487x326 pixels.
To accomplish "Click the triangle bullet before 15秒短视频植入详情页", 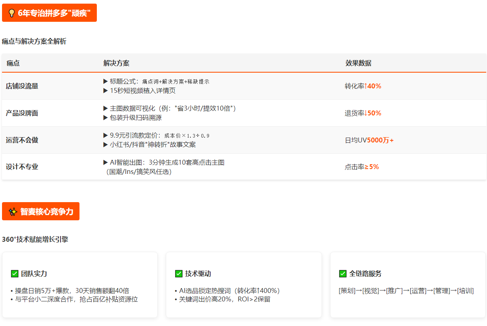I will 106,91.
